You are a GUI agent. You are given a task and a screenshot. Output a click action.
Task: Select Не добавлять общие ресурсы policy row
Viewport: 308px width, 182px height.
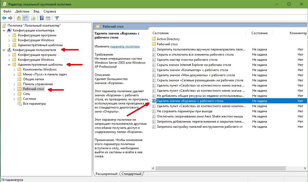coord(200,96)
